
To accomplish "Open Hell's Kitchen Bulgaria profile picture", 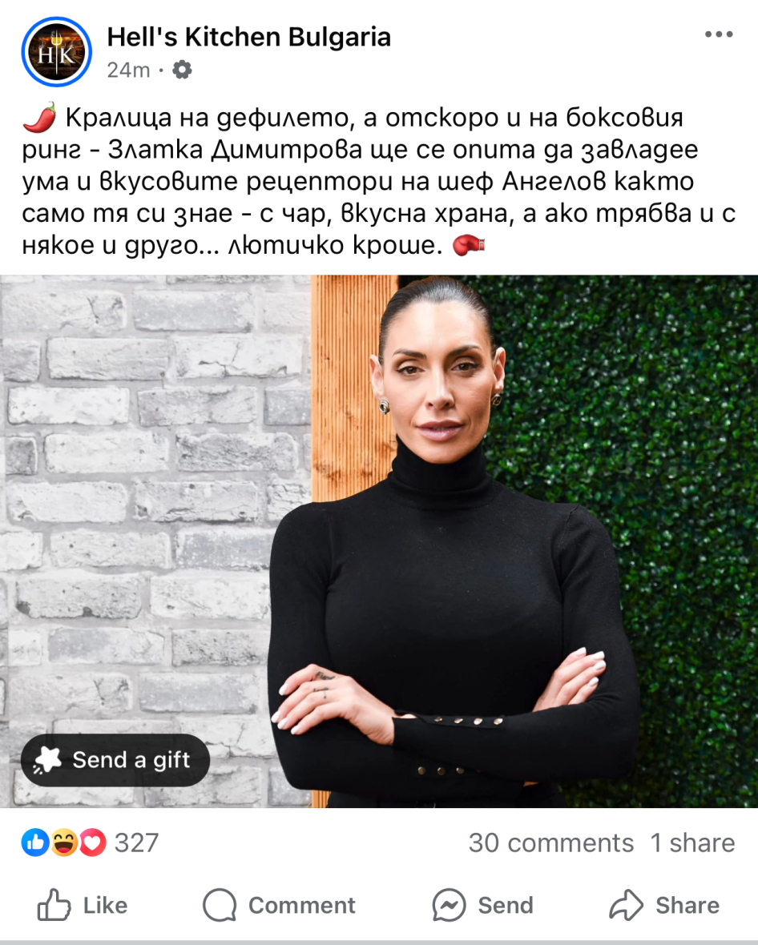I will pyautogui.click(x=57, y=52).
